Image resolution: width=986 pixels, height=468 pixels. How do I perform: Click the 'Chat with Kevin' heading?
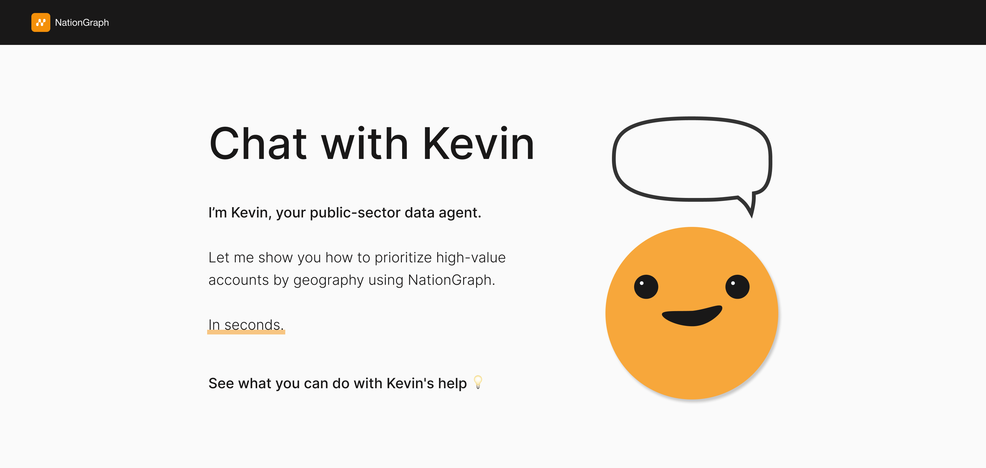click(x=372, y=144)
